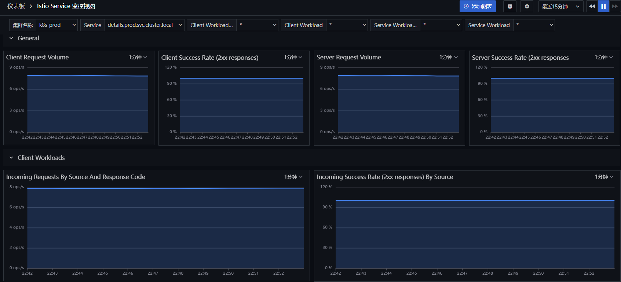
Task: Change Server Request Volume 1分钟 interval
Action: coord(449,57)
